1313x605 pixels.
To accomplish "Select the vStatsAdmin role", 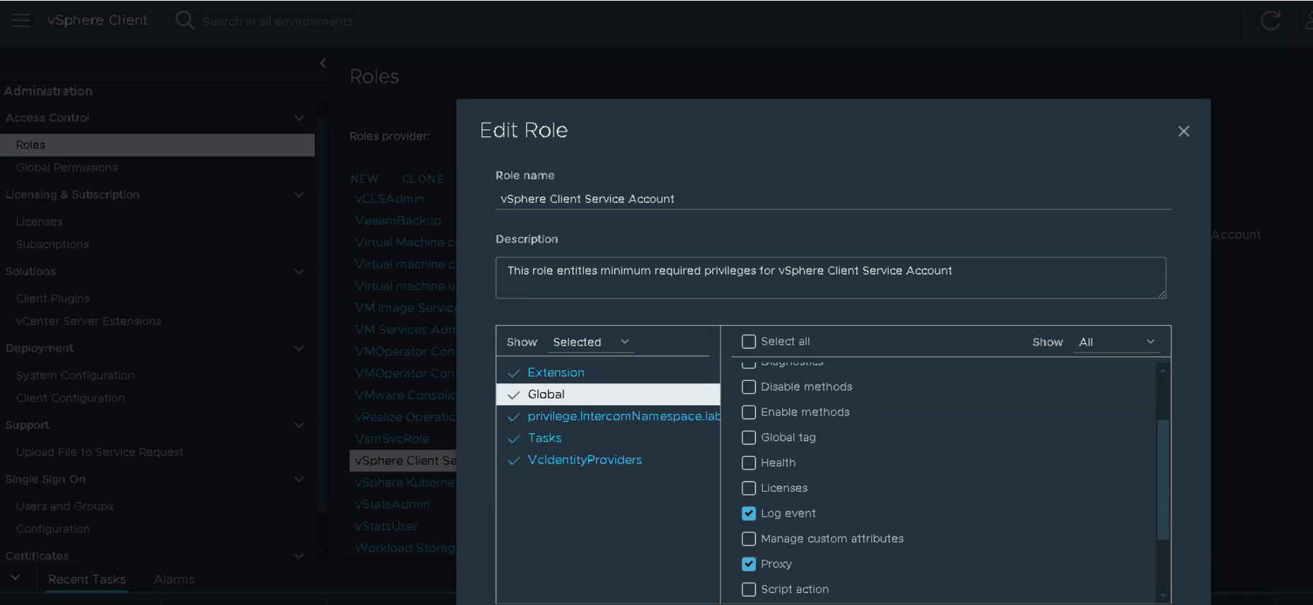I will 392,505.
